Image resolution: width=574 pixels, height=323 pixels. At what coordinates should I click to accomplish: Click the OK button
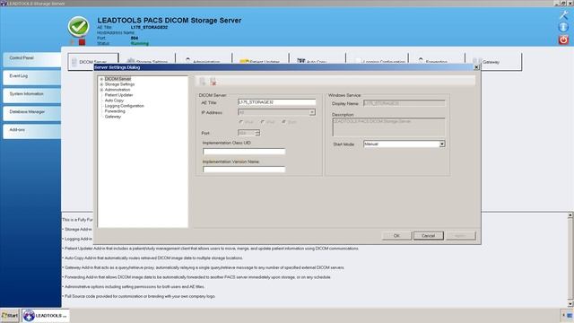click(396, 236)
